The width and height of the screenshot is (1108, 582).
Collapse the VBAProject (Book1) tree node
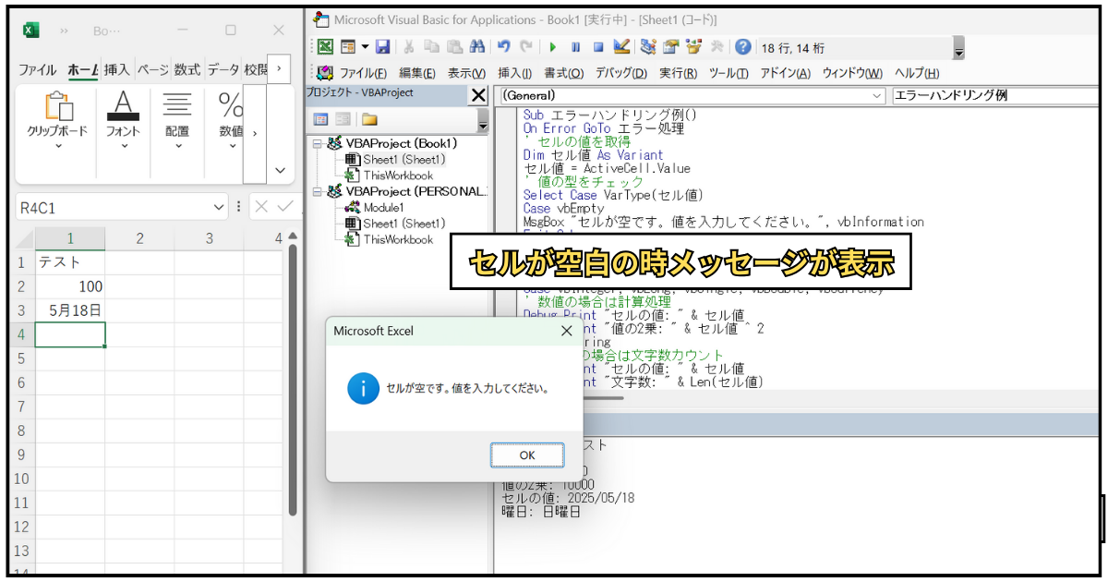[318, 143]
